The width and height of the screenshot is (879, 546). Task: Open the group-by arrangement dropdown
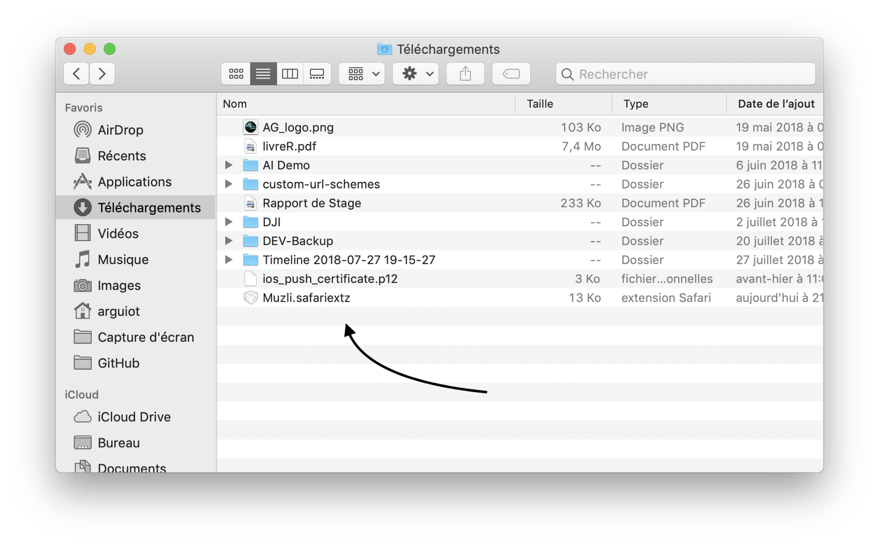point(362,74)
